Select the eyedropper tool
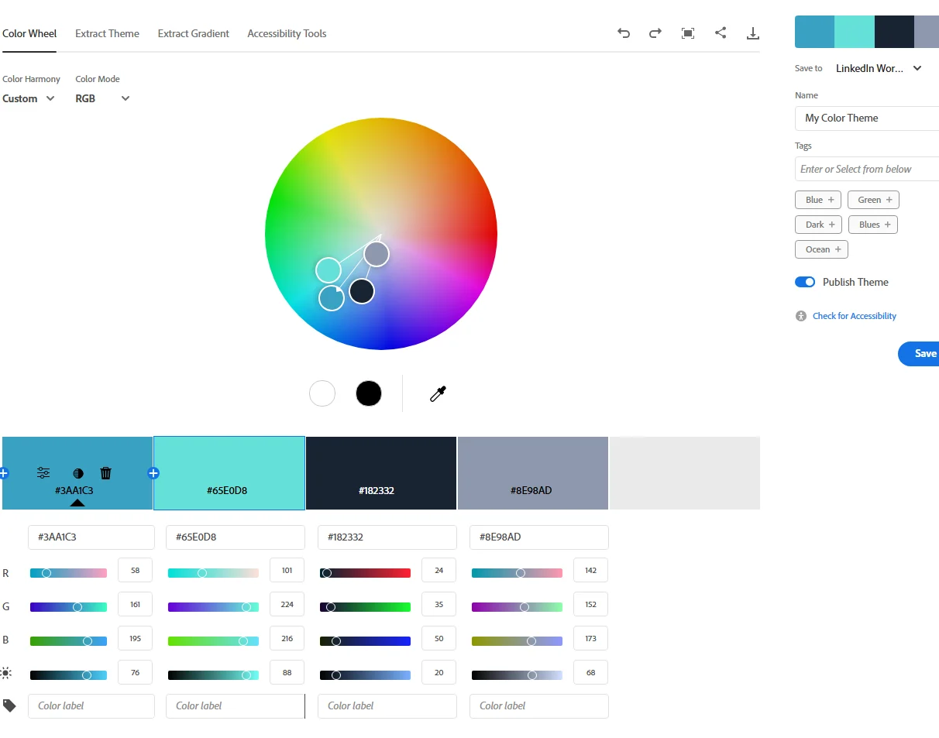The width and height of the screenshot is (939, 738). (438, 394)
